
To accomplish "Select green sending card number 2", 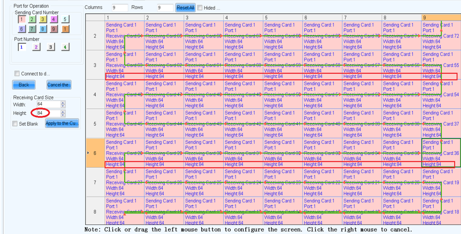I will [32, 19].
